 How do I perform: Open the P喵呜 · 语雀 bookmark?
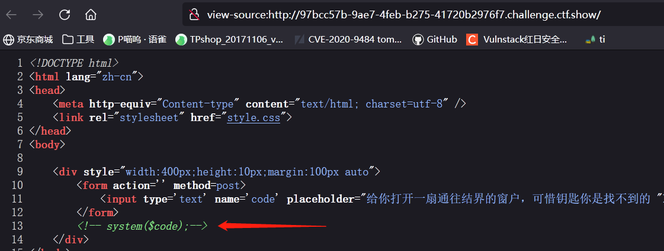[134, 40]
